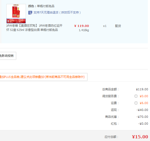Click the info icon beside 调货服务费
This screenshot has height=141, width=150.
click(x=136, y=96)
